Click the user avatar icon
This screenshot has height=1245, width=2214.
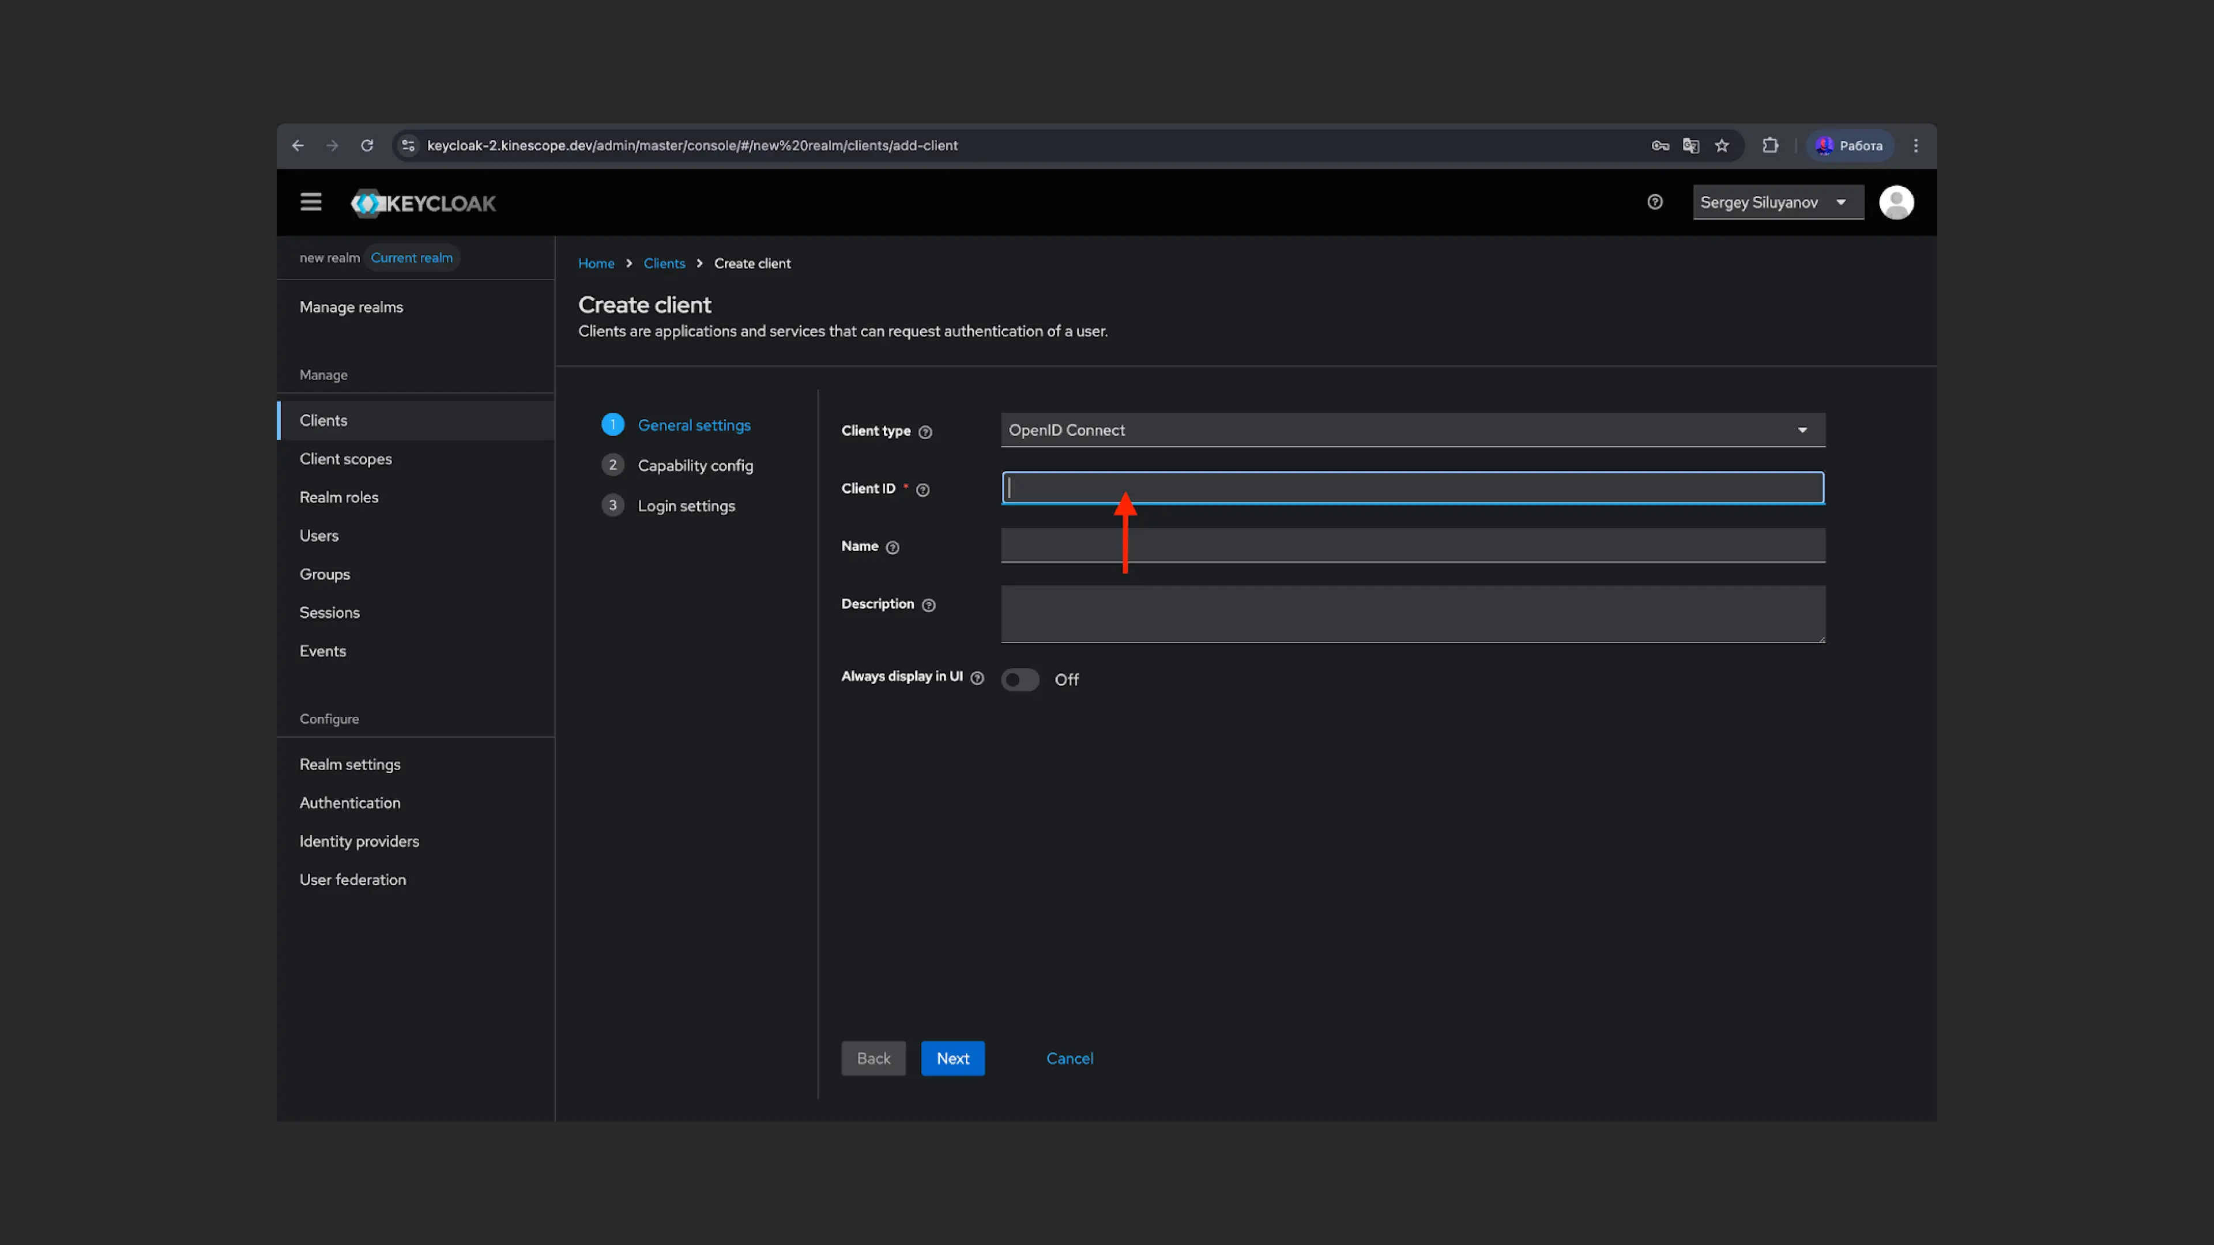click(1896, 203)
